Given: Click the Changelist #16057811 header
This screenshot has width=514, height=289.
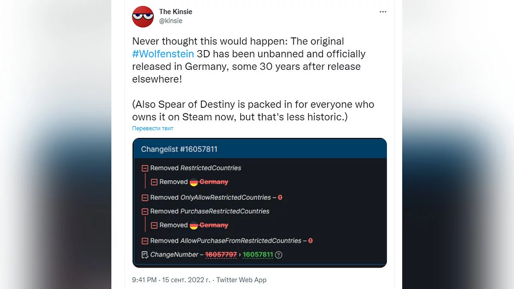Looking at the screenshot, I should click(179, 149).
